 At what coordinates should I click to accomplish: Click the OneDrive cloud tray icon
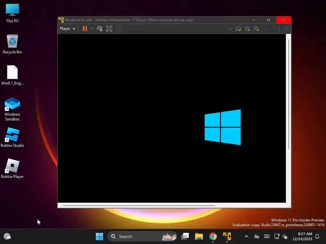pyautogui.click(x=257, y=236)
